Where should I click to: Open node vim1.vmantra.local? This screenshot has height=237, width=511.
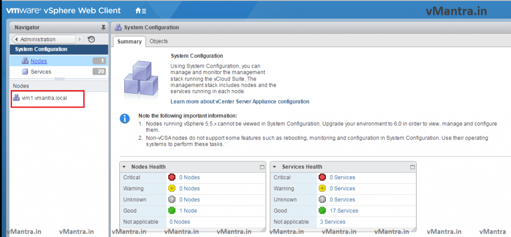tap(44, 98)
